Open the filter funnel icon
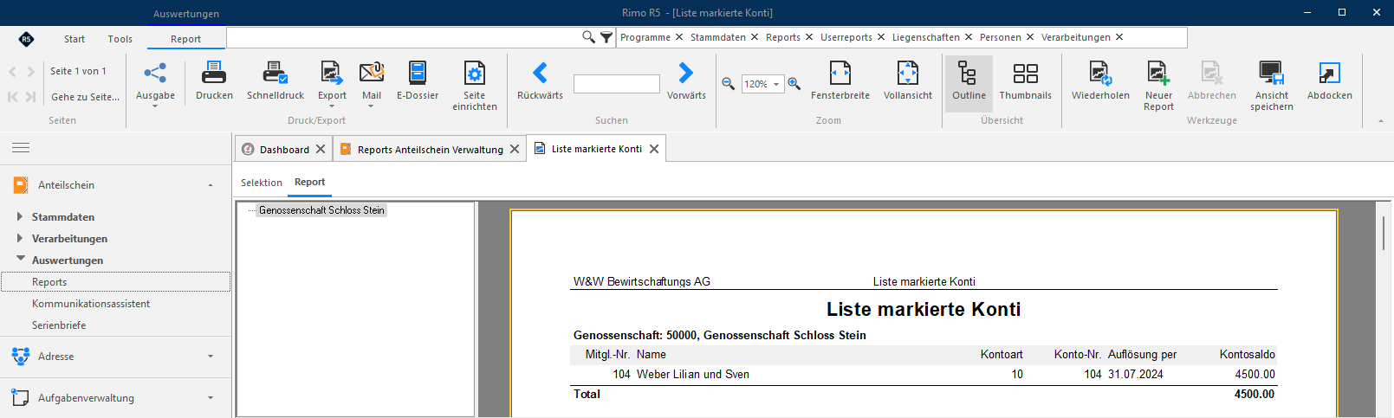The image size is (1394, 418). 606,37
